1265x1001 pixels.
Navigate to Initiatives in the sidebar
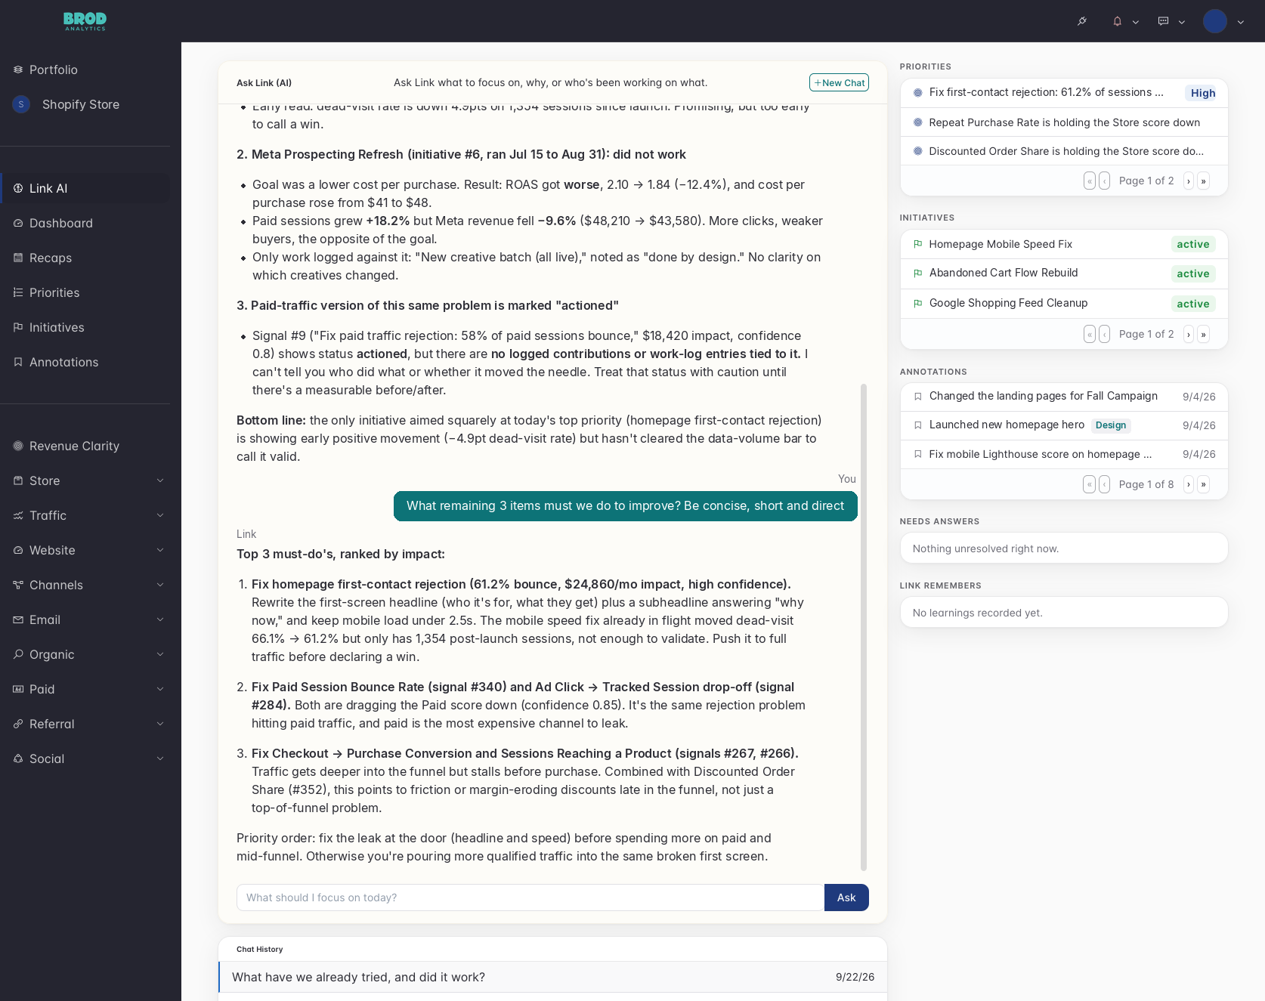pos(85,327)
